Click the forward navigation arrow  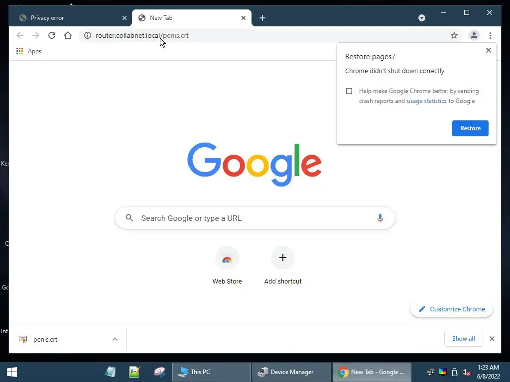tap(36, 35)
